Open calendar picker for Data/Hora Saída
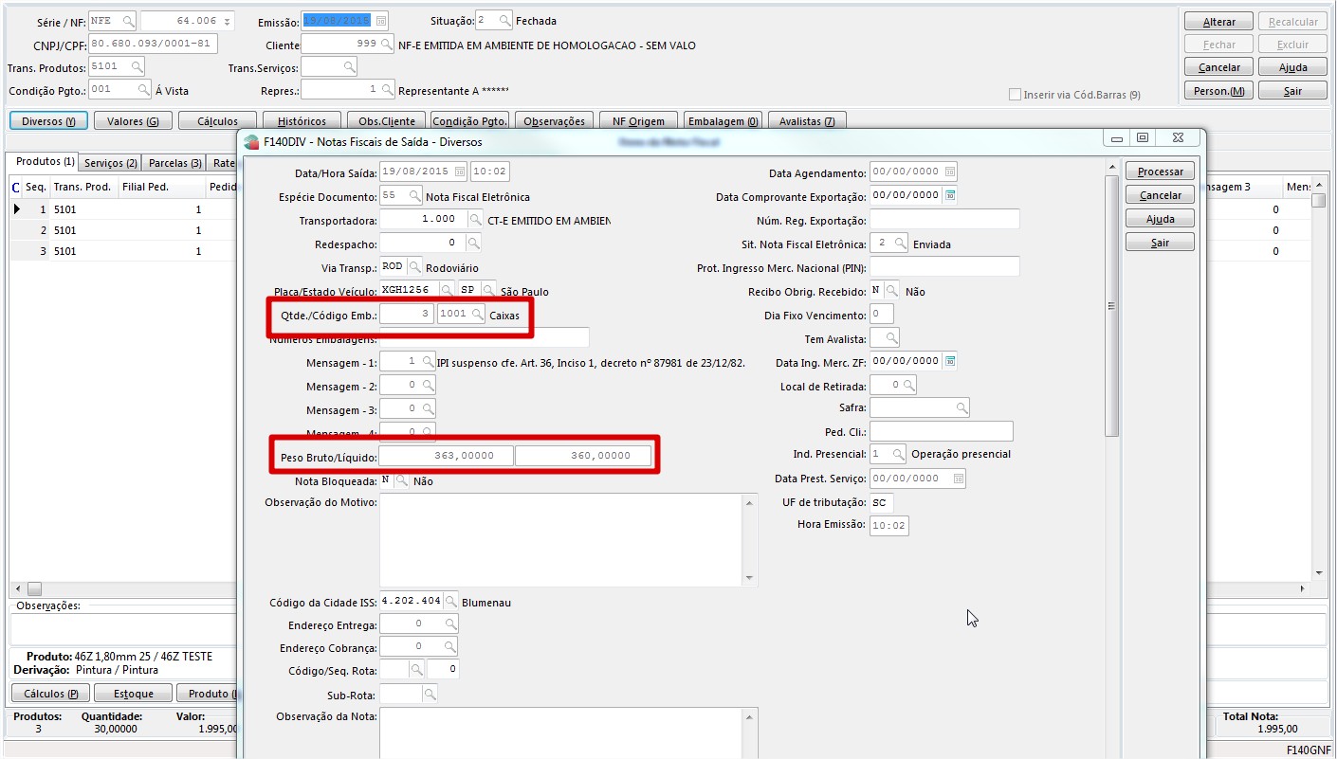1337x759 pixels. click(x=460, y=172)
